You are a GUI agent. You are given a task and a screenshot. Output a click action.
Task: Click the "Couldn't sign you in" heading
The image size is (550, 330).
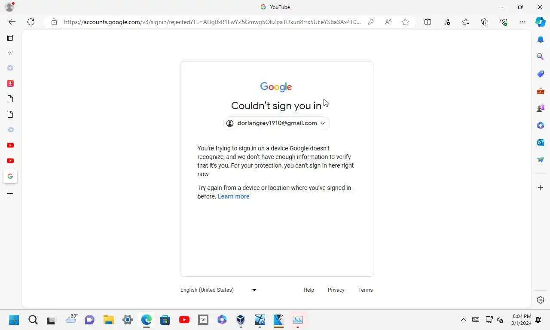(x=276, y=106)
